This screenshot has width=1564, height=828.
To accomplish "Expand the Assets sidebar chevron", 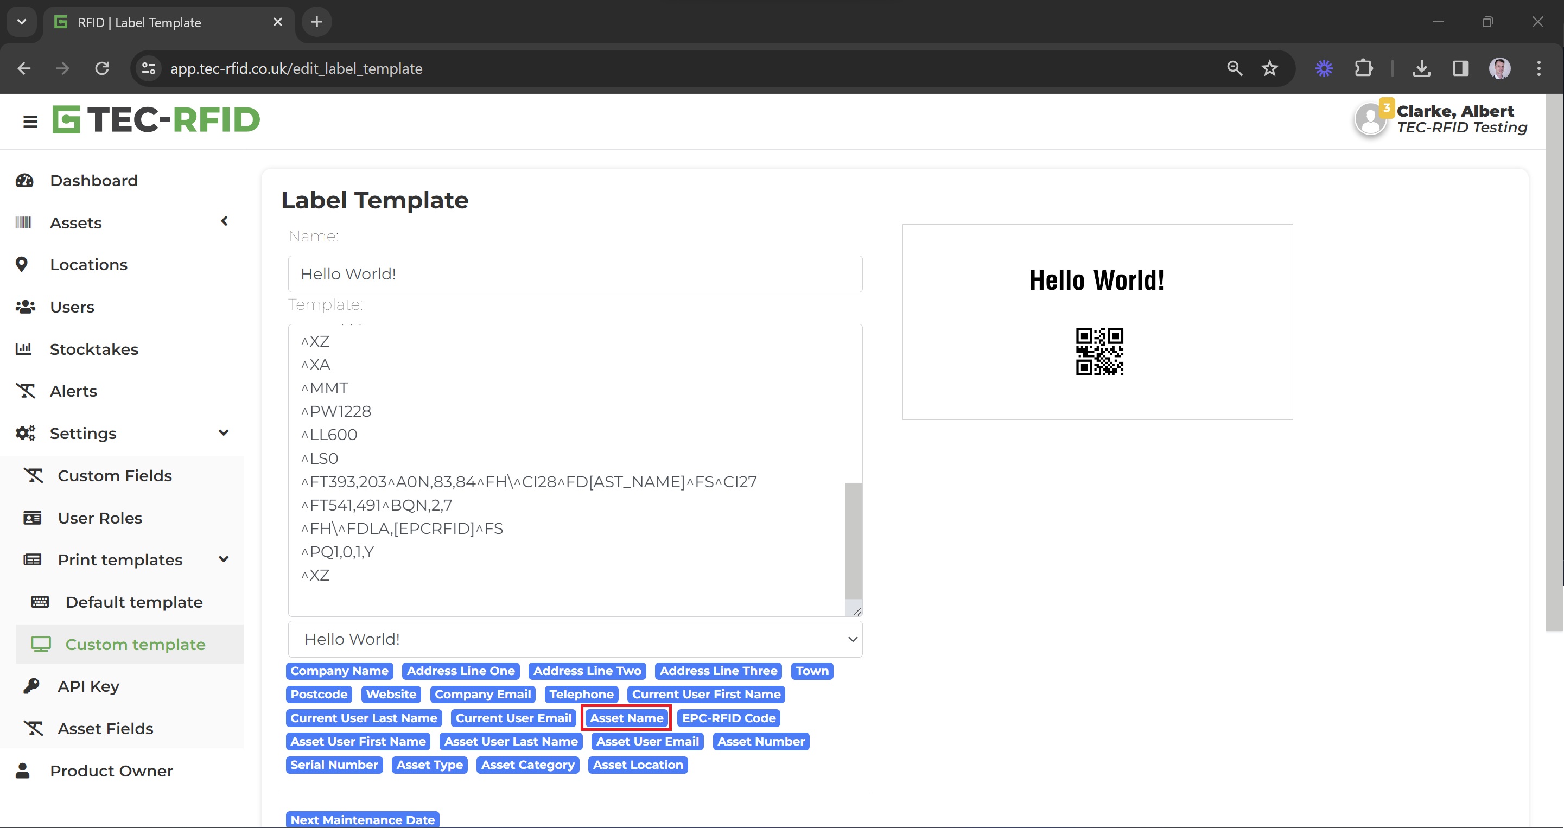I will click(x=224, y=221).
